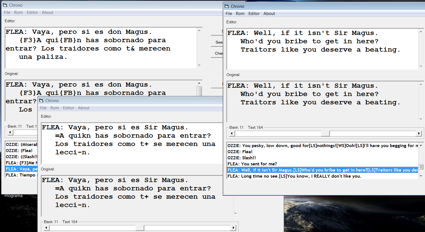Click the scroll-down arrow of the English text list
This screenshot has height=232, width=425.
click(x=421, y=176)
